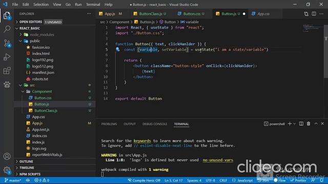Click Ln 5, Col 17 cursor position indicator
The image size is (328, 184).
pyautogui.click(x=173, y=180)
